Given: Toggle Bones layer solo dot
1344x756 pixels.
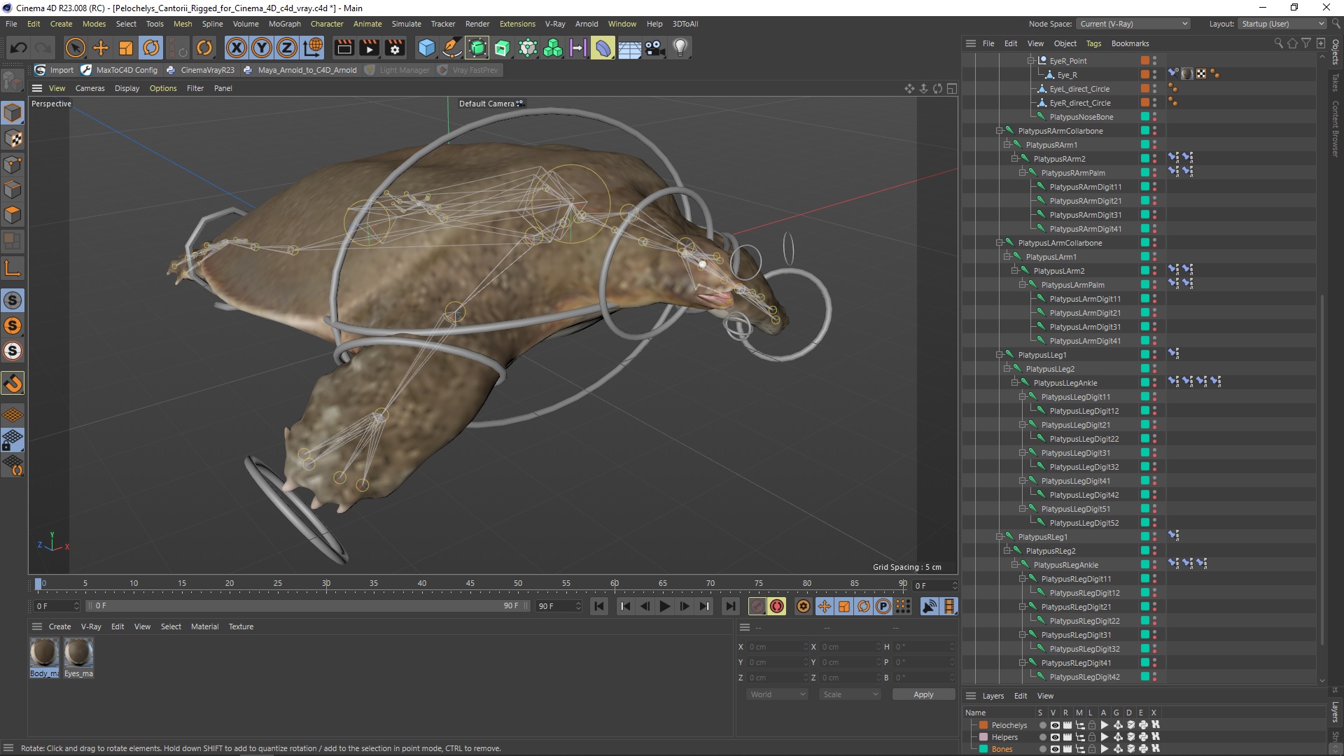Looking at the screenshot, I should [x=1042, y=749].
